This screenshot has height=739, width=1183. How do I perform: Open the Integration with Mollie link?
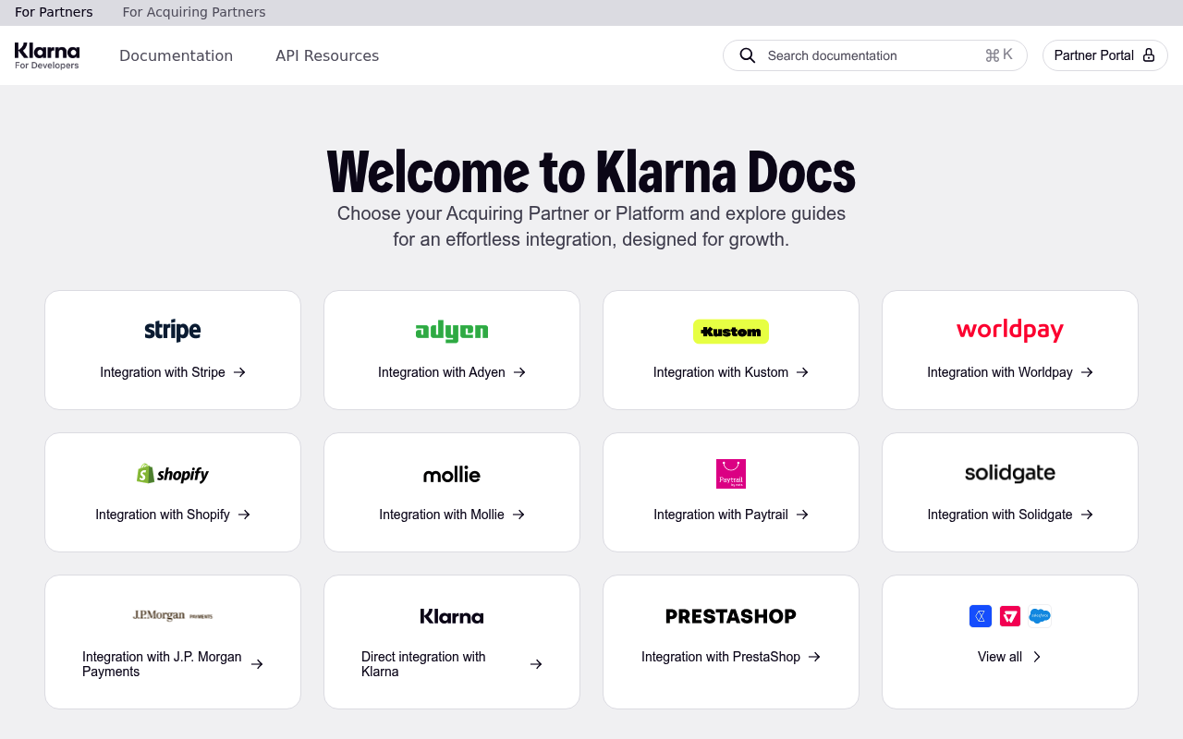click(452, 515)
